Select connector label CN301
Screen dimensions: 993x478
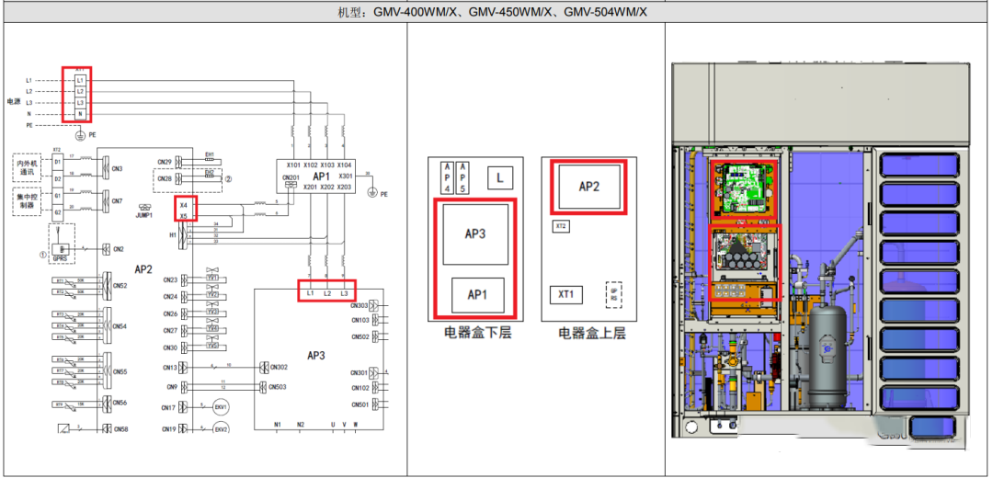(x=360, y=372)
